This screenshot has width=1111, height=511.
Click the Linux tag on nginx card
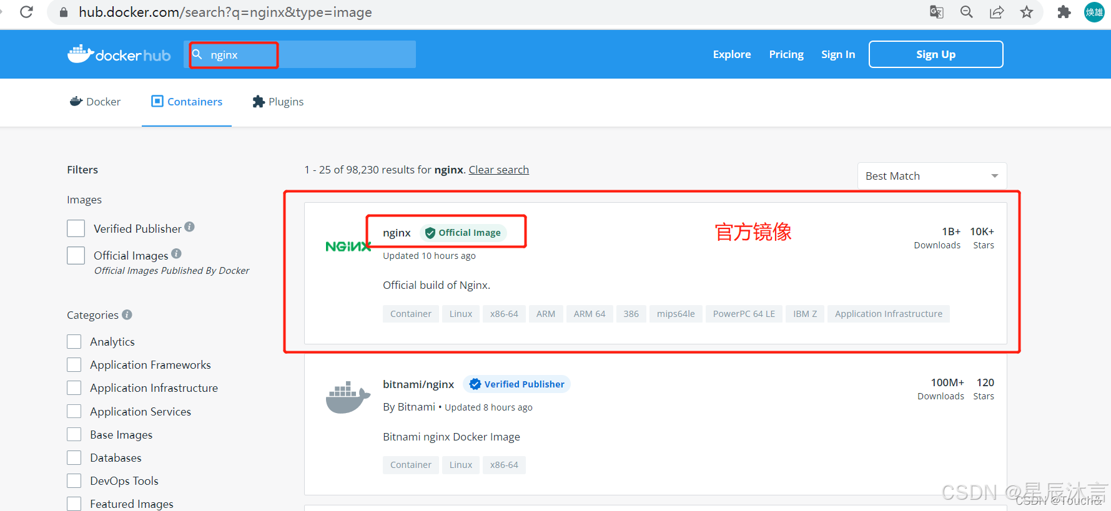[461, 314]
